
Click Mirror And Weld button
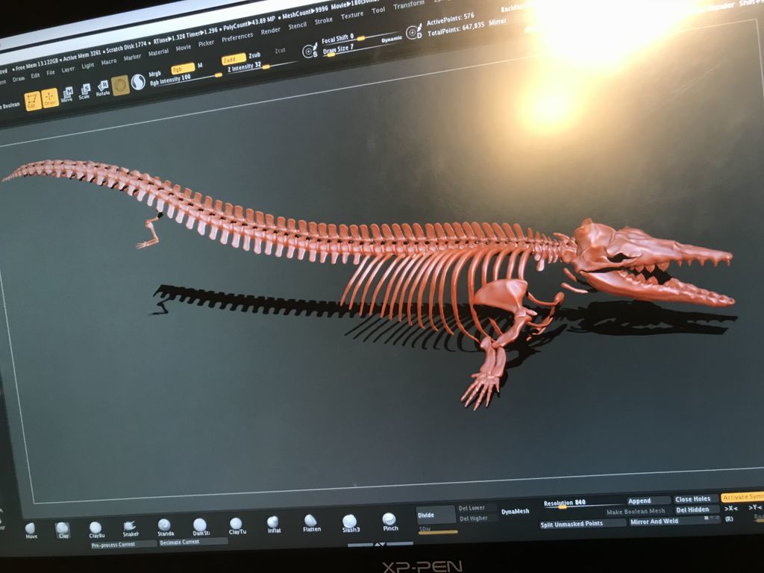click(x=674, y=522)
